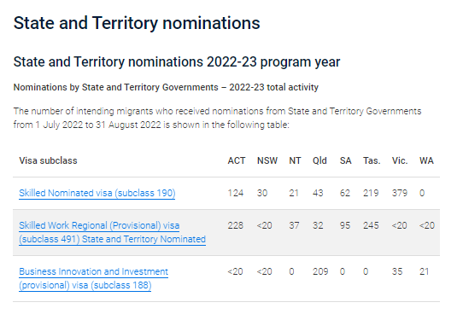The width and height of the screenshot is (463, 320).
Task: Open the Skilled Work Regional subclass 491 link
Action: click(x=112, y=232)
